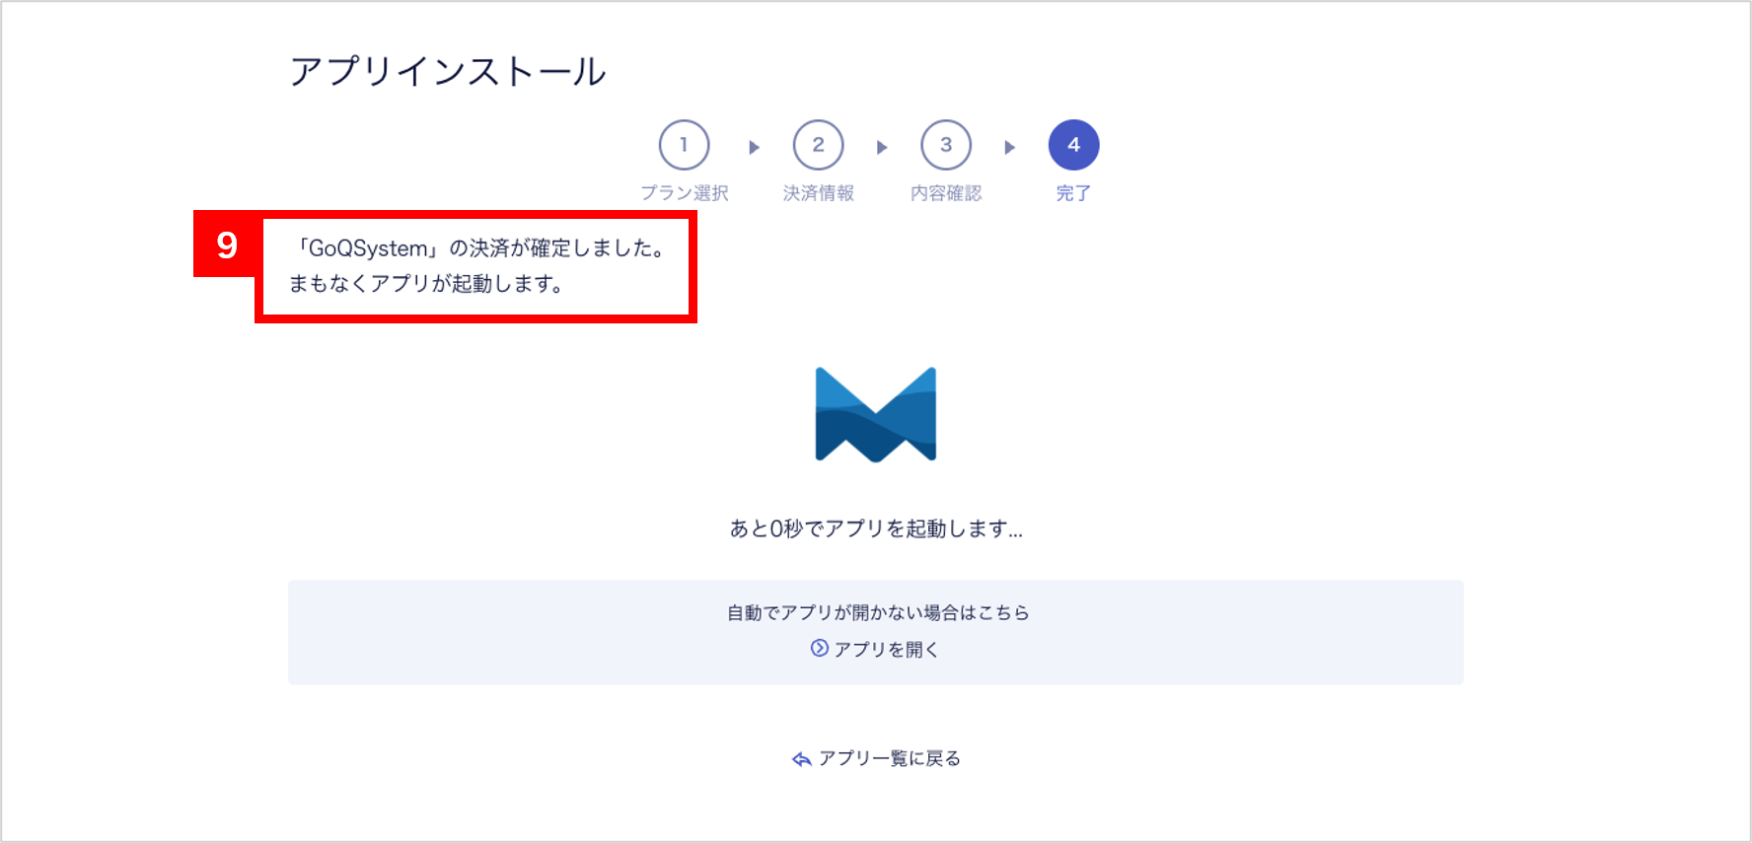Click the red number 9 annotation badge
The width and height of the screenshot is (1752, 843).
pyautogui.click(x=227, y=245)
